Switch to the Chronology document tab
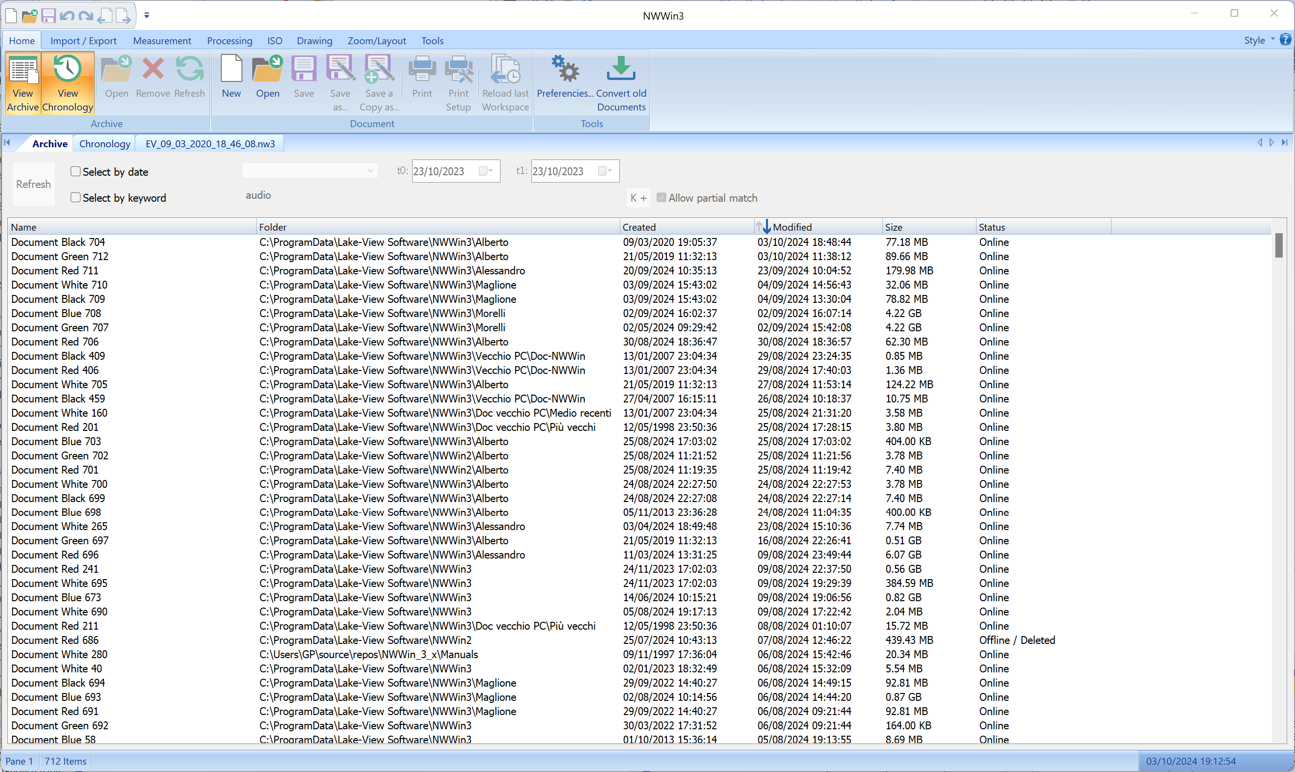 click(105, 144)
